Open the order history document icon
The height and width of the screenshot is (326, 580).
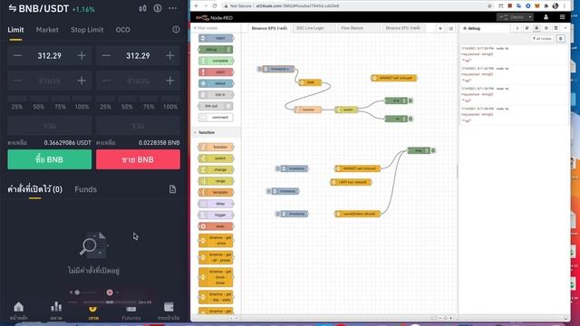pos(172,189)
